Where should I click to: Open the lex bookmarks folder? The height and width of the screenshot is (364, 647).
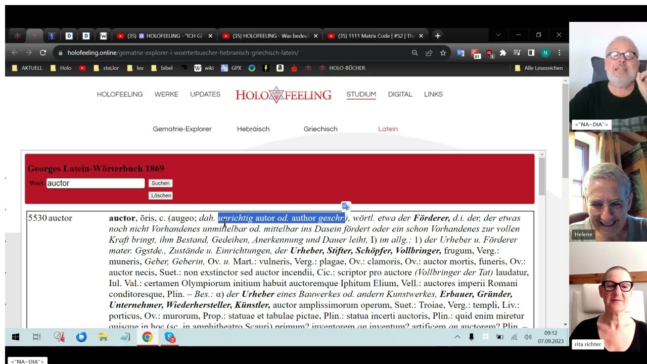click(135, 68)
